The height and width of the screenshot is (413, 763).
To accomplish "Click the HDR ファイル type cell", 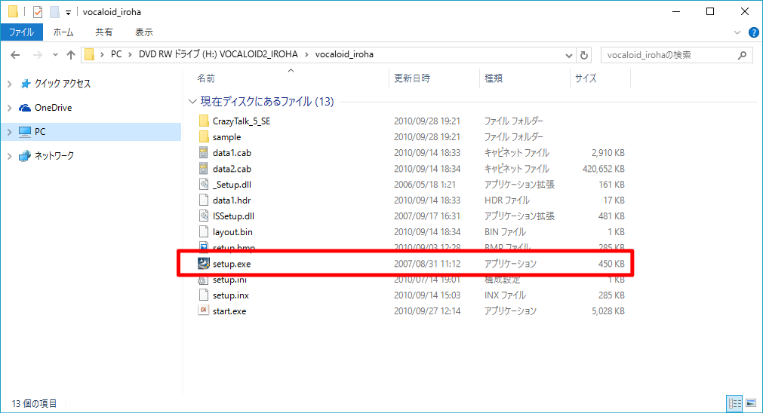I will [x=506, y=200].
